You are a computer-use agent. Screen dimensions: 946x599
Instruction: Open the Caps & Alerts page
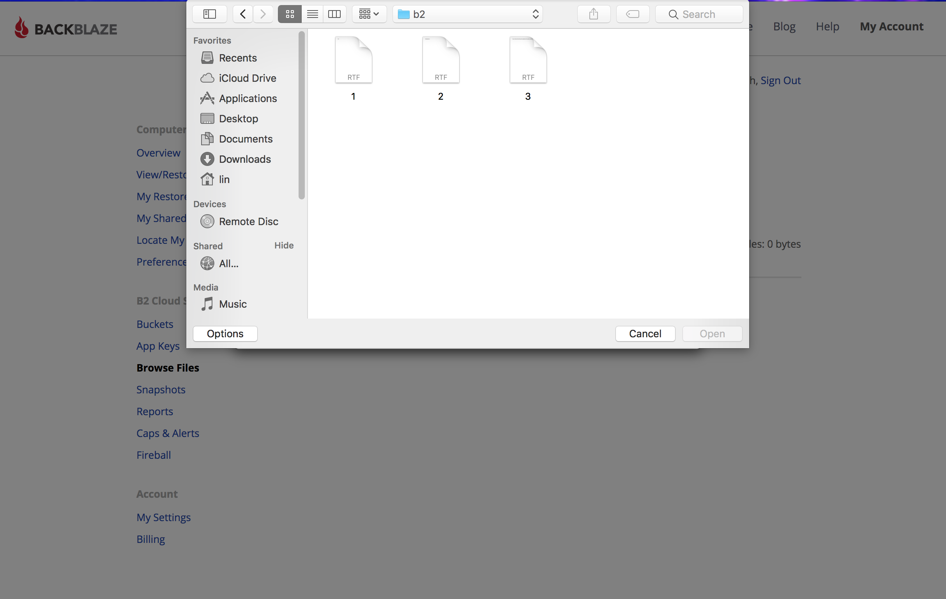[168, 433]
